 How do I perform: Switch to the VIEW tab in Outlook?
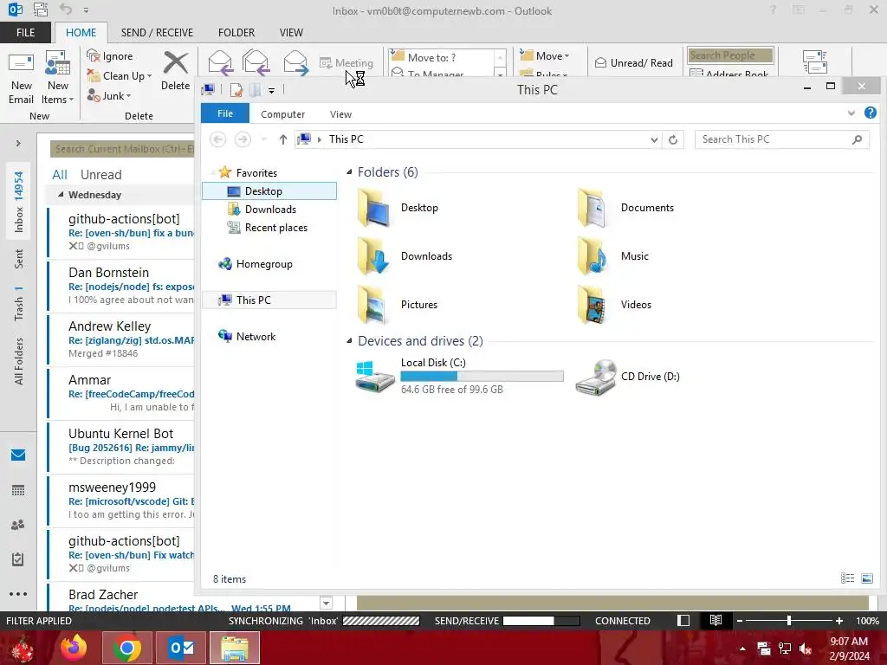tap(291, 33)
